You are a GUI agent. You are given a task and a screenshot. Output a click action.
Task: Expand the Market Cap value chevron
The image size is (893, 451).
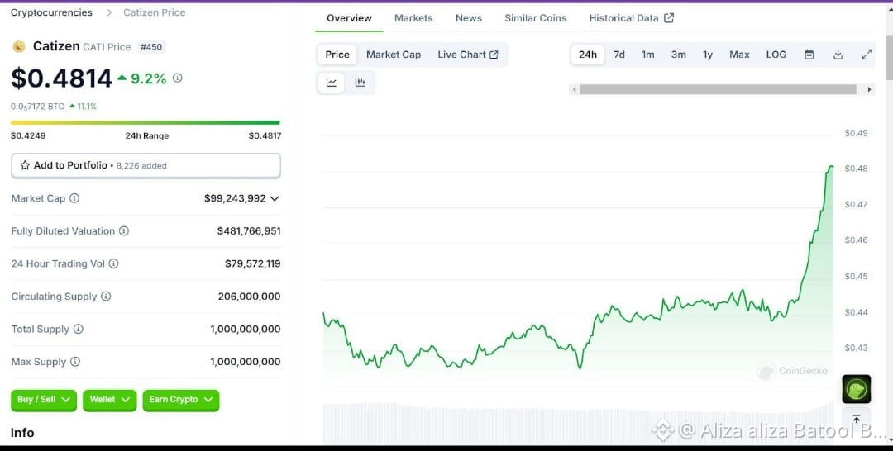(x=275, y=198)
